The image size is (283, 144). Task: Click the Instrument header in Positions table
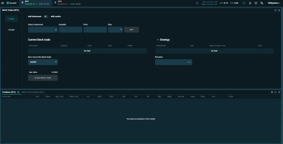[x=6, y=97]
